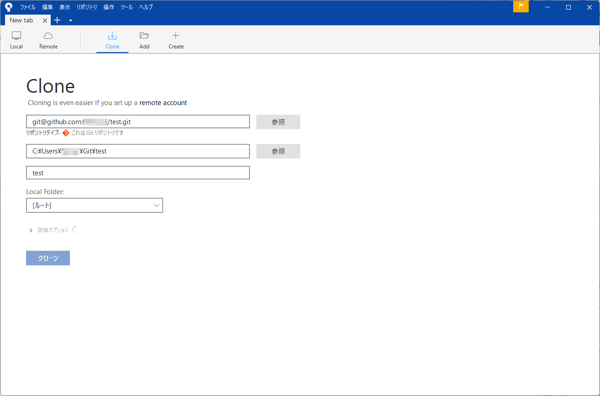Click the Add folder icon
The height and width of the screenshot is (396, 600).
point(144,36)
